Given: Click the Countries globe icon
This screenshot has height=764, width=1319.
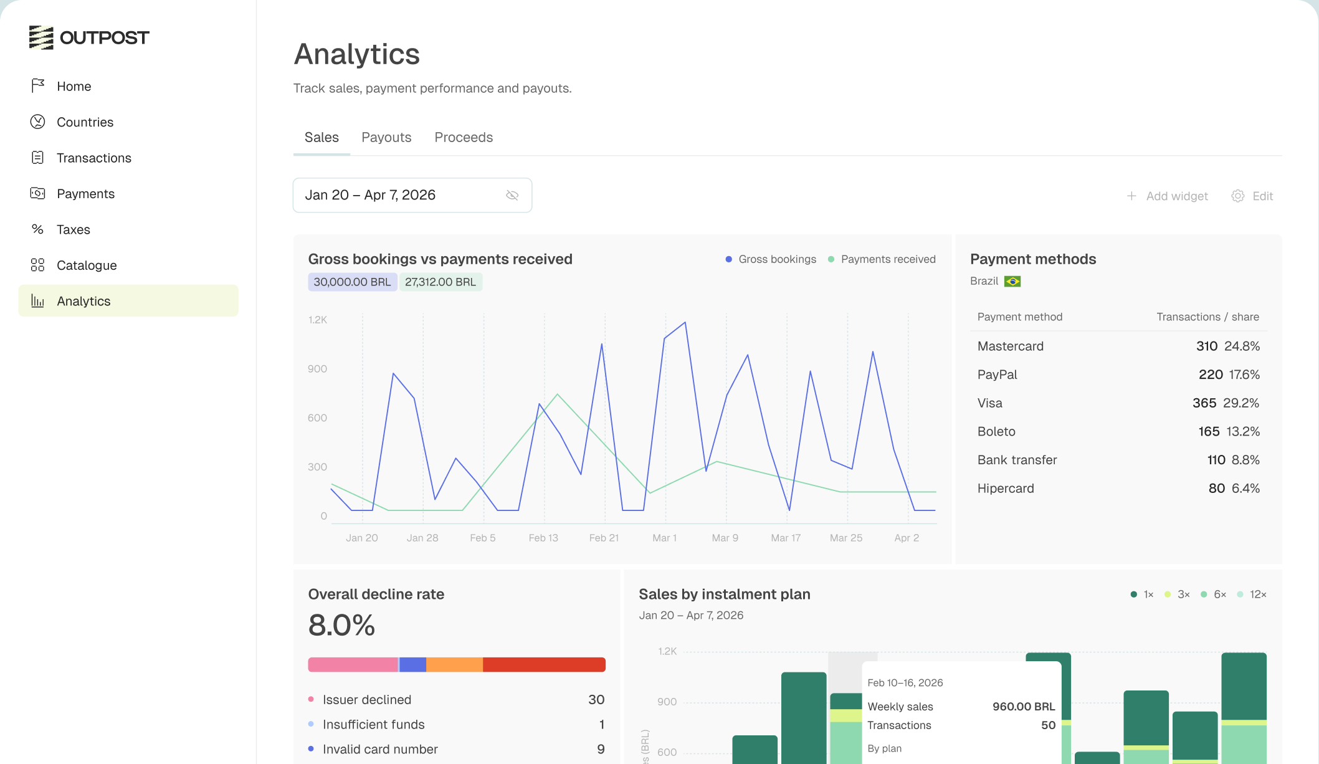Looking at the screenshot, I should pos(38,122).
